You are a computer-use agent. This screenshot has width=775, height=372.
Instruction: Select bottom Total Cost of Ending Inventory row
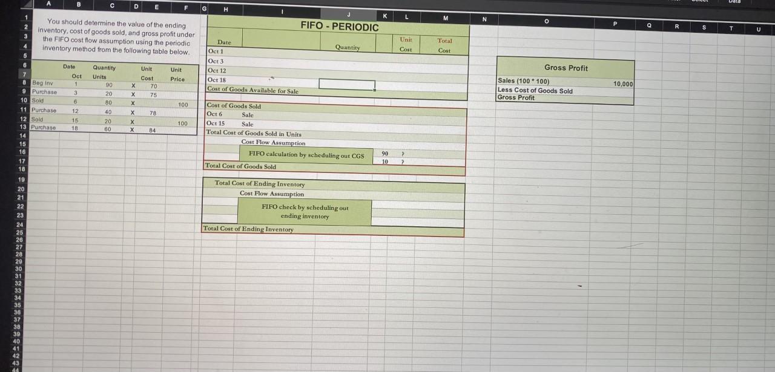(334, 230)
